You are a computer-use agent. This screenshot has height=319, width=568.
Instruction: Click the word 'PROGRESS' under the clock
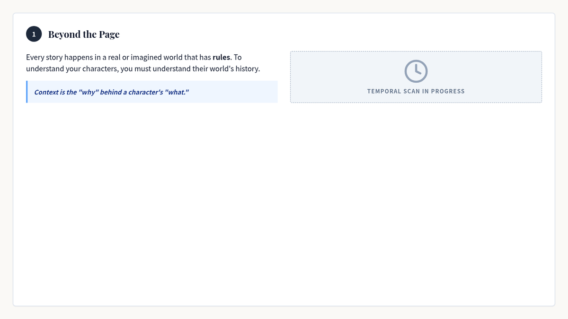[x=447, y=91]
